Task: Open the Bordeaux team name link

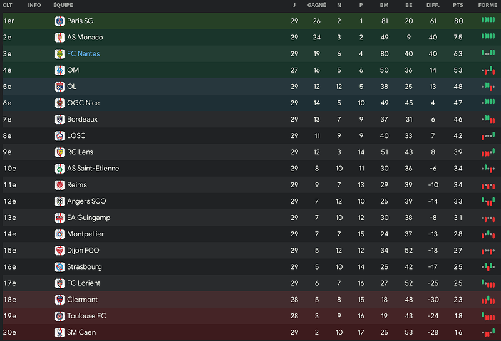Action: coord(82,119)
